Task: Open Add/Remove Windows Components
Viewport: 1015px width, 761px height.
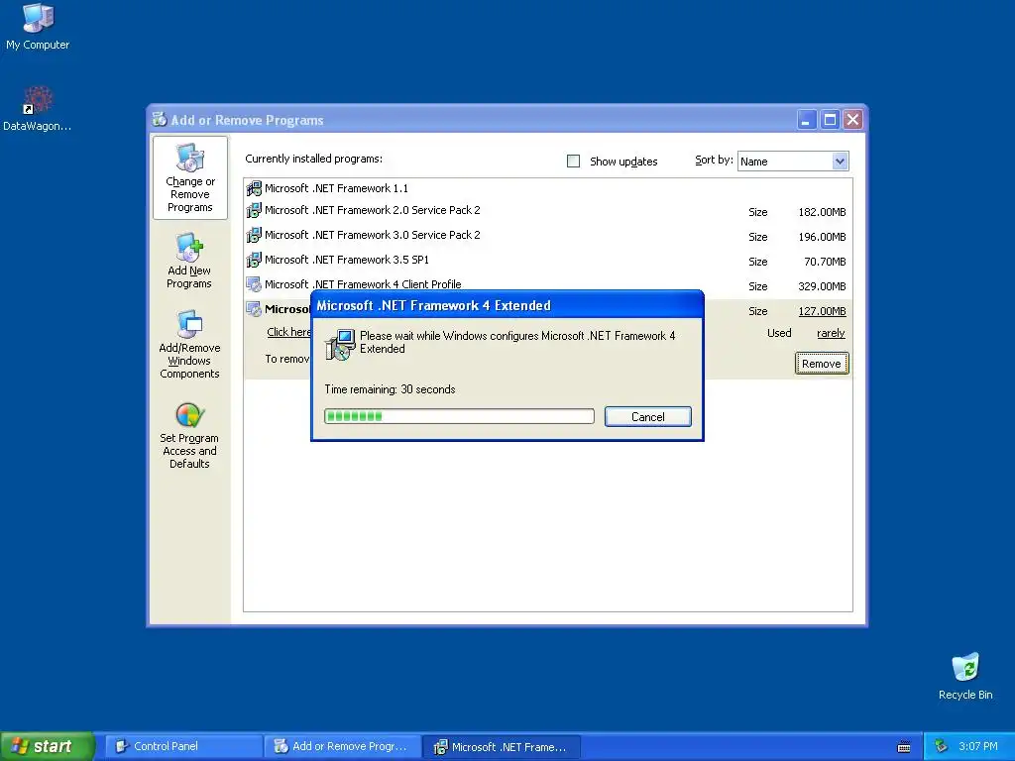Action: (189, 344)
